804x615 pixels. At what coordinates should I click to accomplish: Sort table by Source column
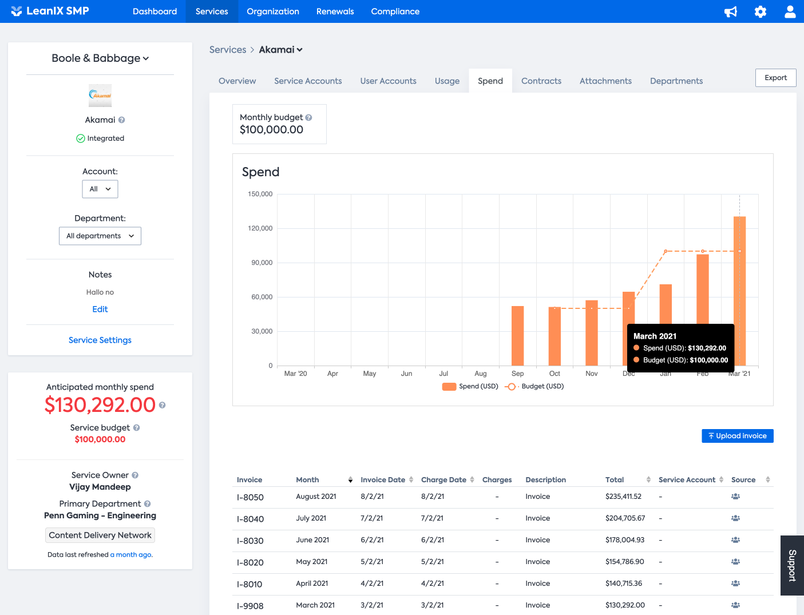pyautogui.click(x=767, y=480)
